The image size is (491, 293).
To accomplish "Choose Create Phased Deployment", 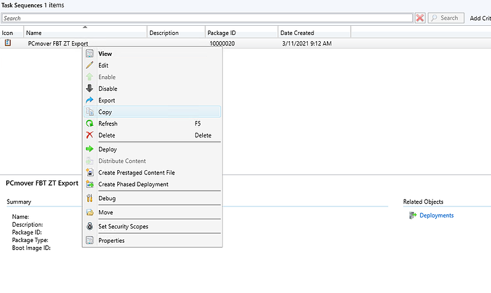I will coord(152,184).
